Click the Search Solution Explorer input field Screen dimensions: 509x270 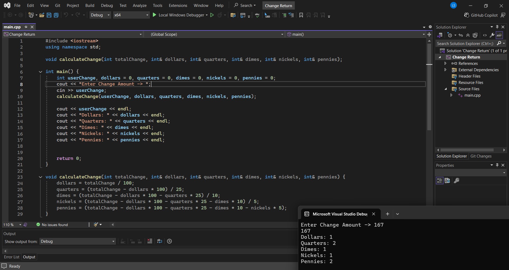pyautogui.click(x=466, y=43)
